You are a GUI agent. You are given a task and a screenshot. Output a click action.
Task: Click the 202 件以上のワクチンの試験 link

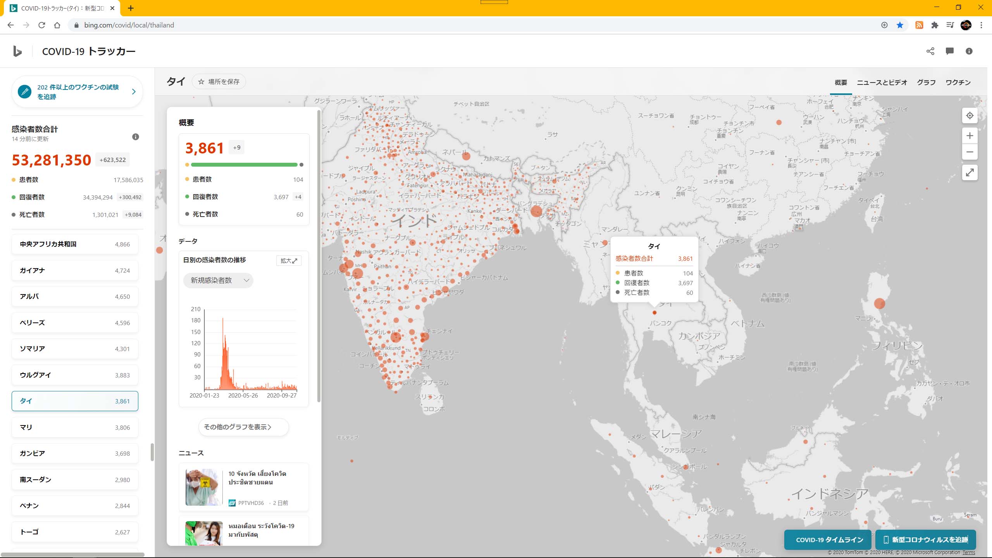(x=78, y=92)
